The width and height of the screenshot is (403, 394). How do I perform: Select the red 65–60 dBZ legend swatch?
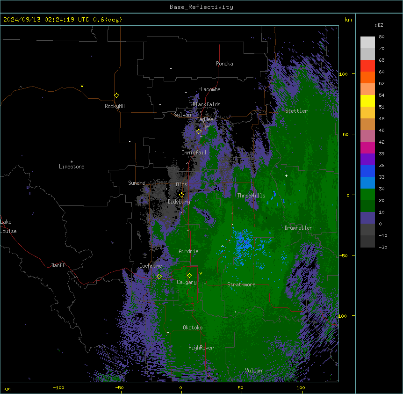[367, 66]
